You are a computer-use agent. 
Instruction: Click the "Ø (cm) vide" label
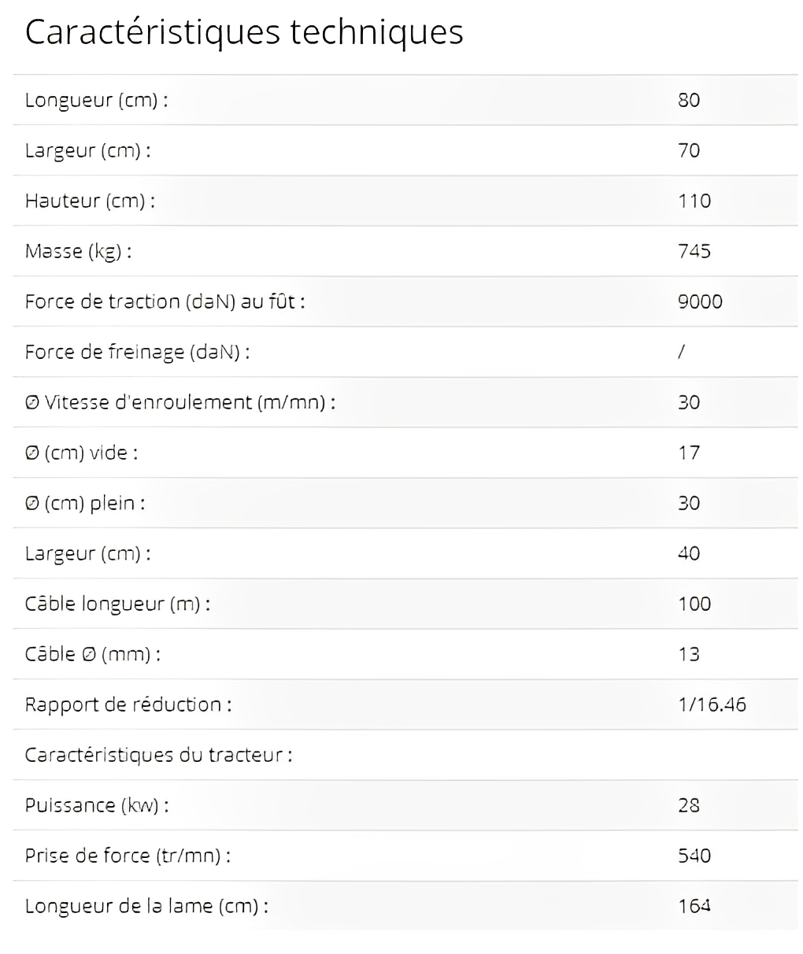tap(81, 453)
